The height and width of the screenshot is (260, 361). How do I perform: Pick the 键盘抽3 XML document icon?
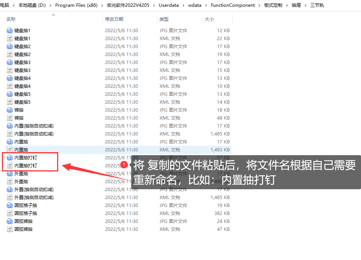10,70
